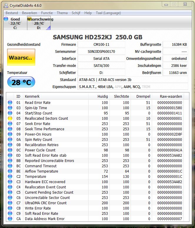Click the Drempel column header
Viewport: 195px width, 228px height.
click(x=141, y=97)
